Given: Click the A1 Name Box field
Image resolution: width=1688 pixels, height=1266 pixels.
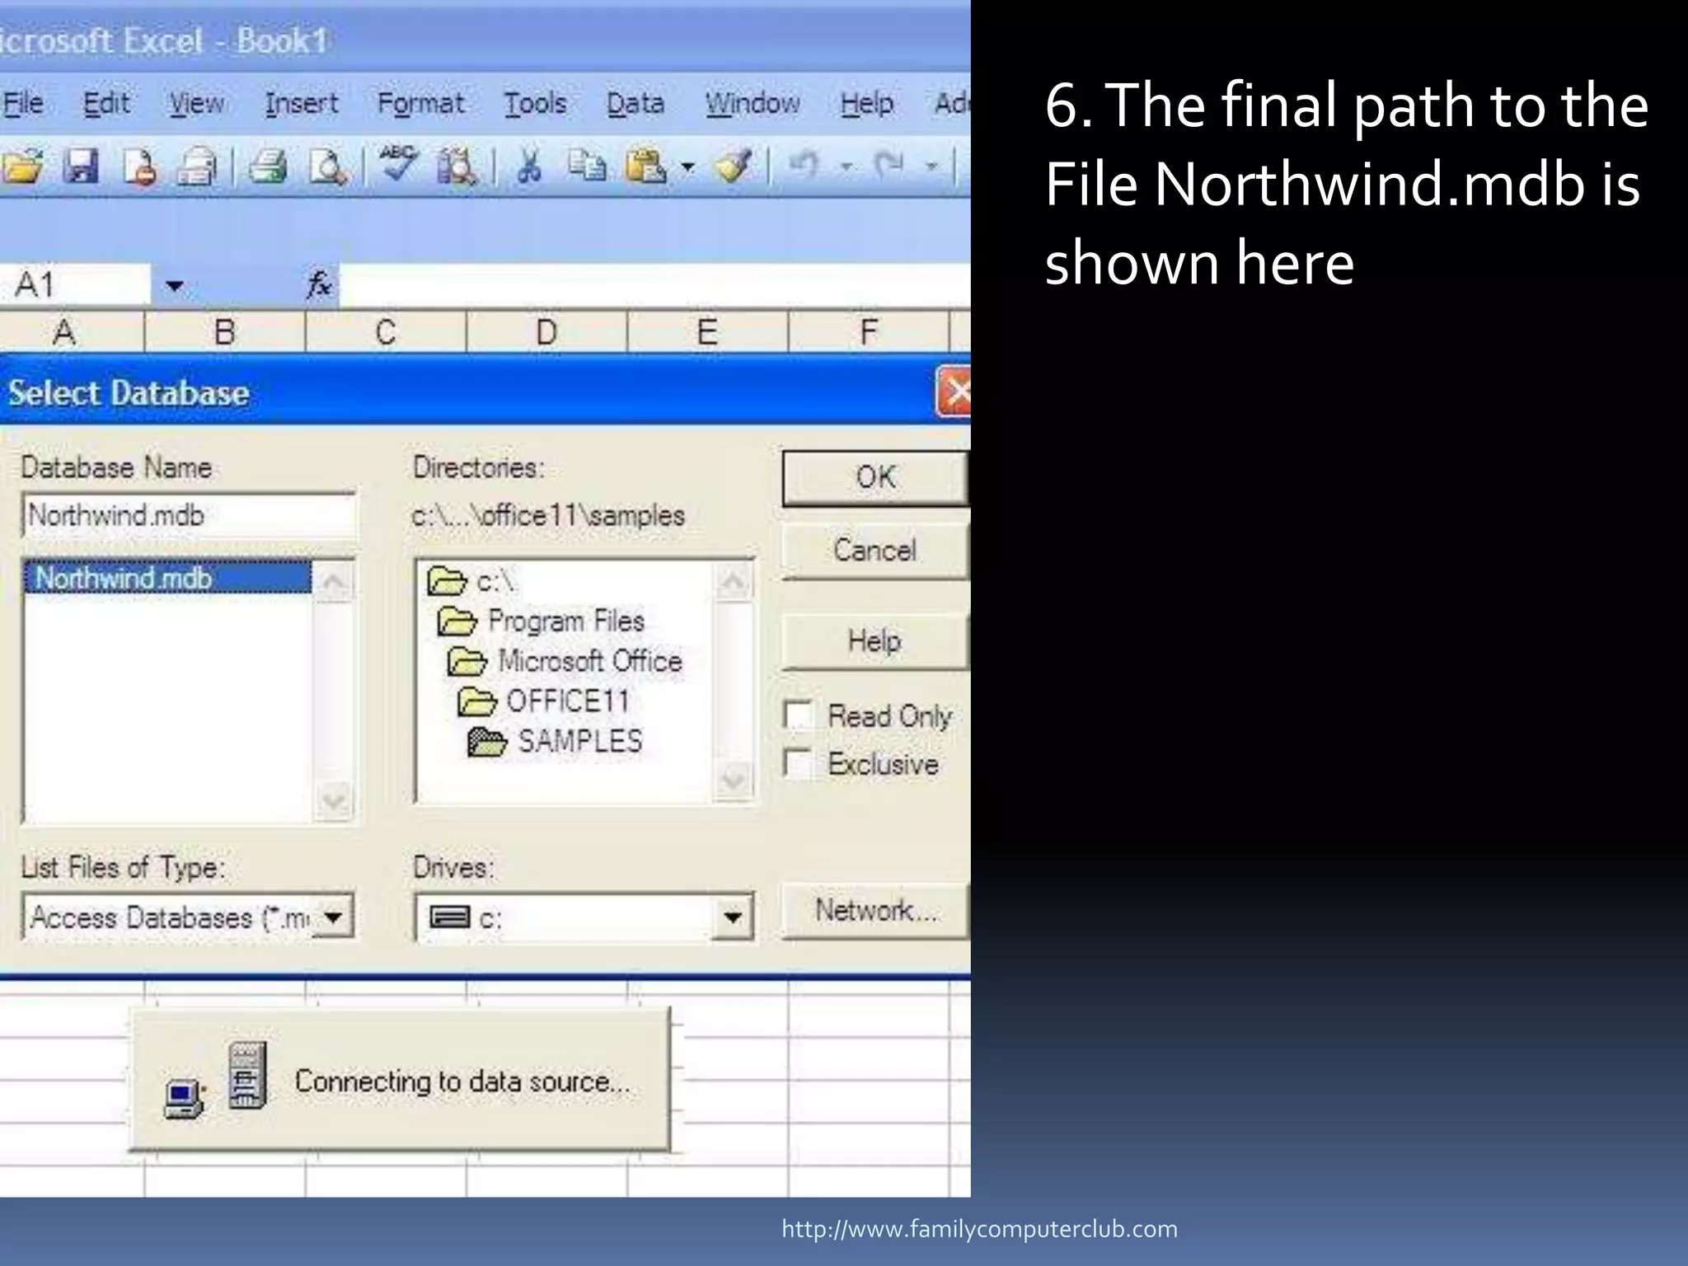Looking at the screenshot, I should pyautogui.click(x=76, y=285).
